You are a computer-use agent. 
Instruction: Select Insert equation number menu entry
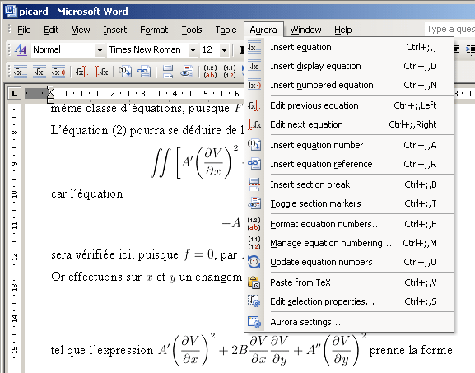349,145
